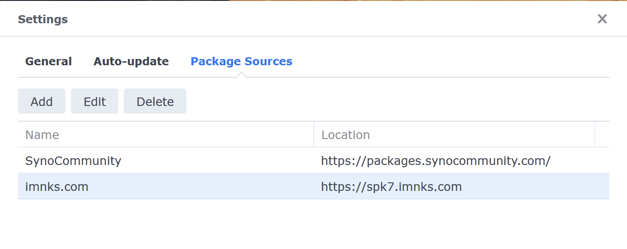Select the SynoCommunity name cell
The height and width of the screenshot is (249, 627).
[x=74, y=161]
